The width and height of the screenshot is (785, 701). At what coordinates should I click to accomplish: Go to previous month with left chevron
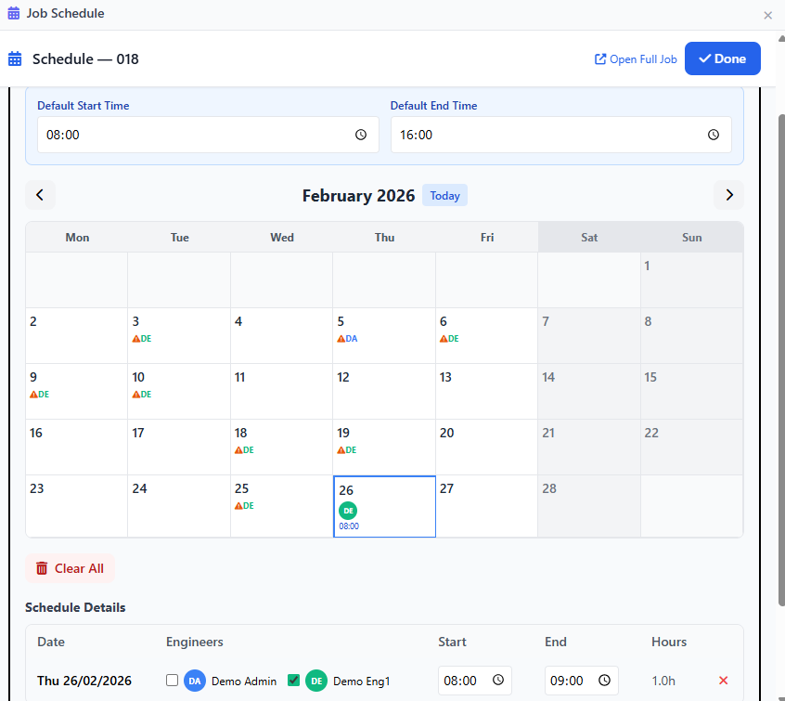pos(40,195)
